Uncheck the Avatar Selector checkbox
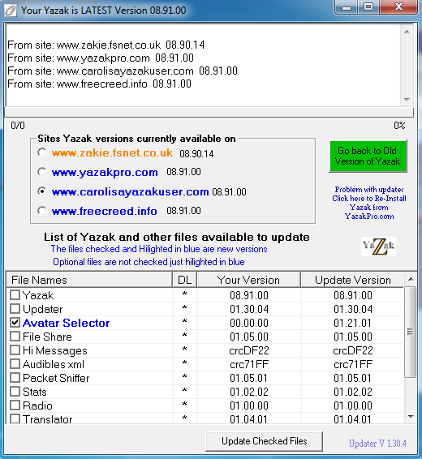The height and width of the screenshot is (459, 422). point(15,322)
